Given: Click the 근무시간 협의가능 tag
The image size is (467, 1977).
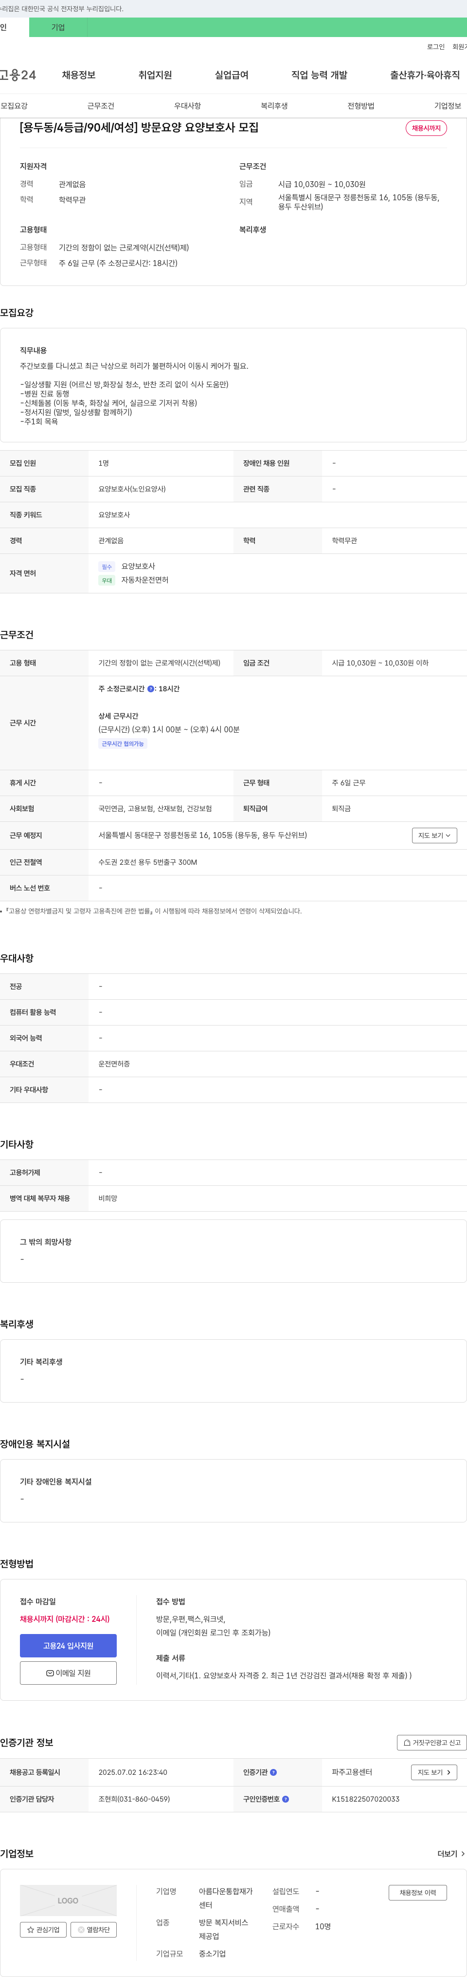Looking at the screenshot, I should (123, 743).
